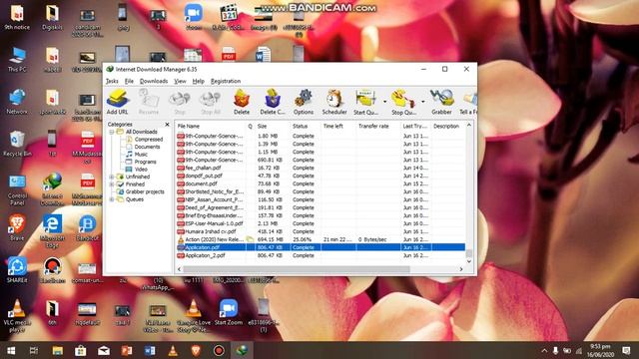The width and height of the screenshot is (639, 359).
Task: Open the Network desktop icon
Action: tap(17, 102)
